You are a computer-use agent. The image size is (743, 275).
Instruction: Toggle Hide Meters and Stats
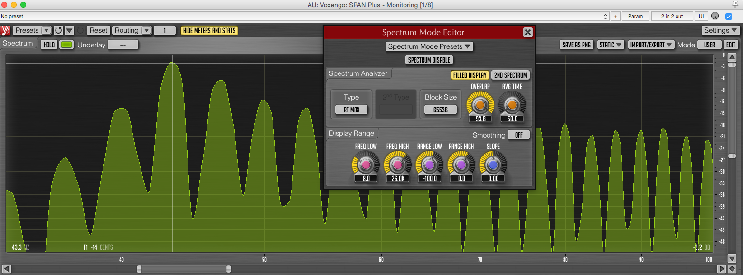209,30
